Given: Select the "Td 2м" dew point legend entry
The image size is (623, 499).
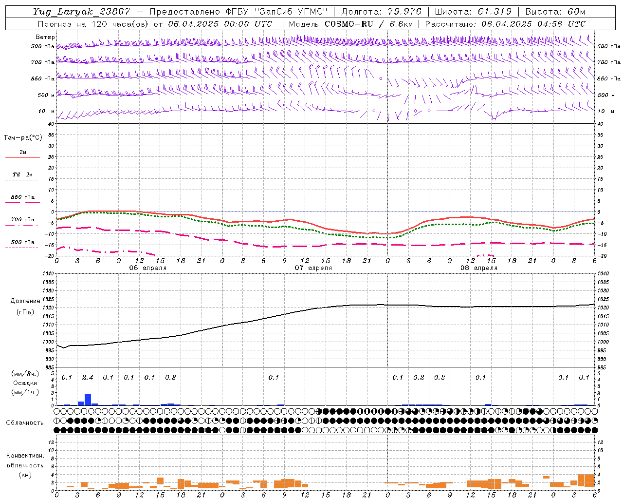Looking at the screenshot, I should point(22,174).
